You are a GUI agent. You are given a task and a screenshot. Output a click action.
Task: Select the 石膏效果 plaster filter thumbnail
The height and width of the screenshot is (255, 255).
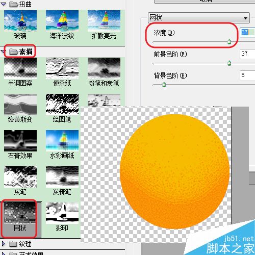20,141
